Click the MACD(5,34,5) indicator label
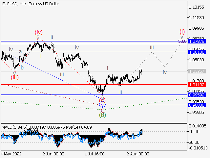Screen dimensions: 210x158 coord(14,127)
